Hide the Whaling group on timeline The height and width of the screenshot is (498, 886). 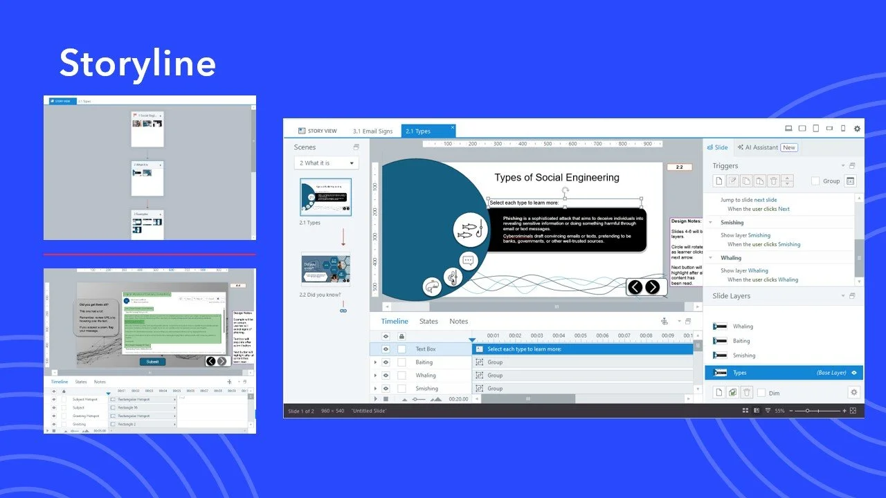386,376
